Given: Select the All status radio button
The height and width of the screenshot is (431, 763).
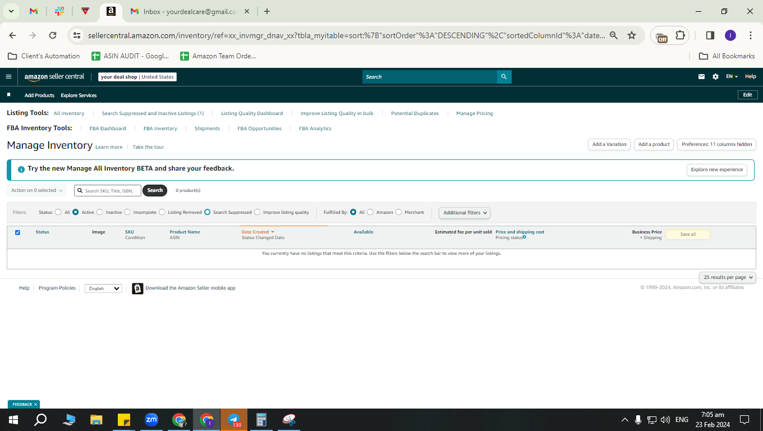Looking at the screenshot, I should pos(58,212).
